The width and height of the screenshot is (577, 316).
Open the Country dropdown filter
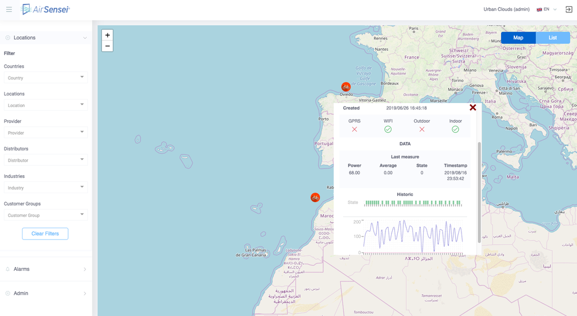pyautogui.click(x=46, y=78)
